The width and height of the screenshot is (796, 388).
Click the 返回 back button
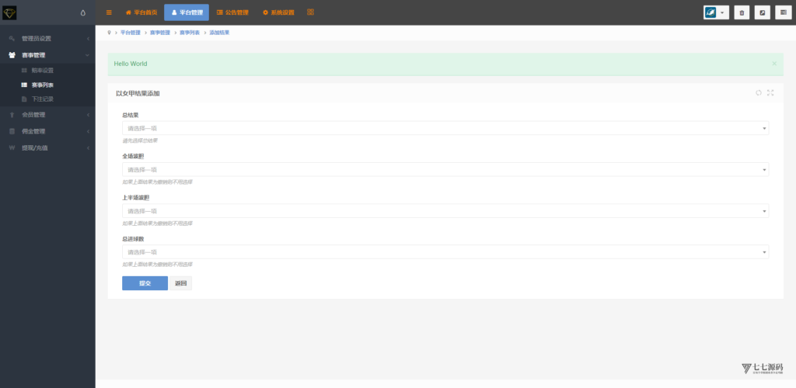pos(180,283)
